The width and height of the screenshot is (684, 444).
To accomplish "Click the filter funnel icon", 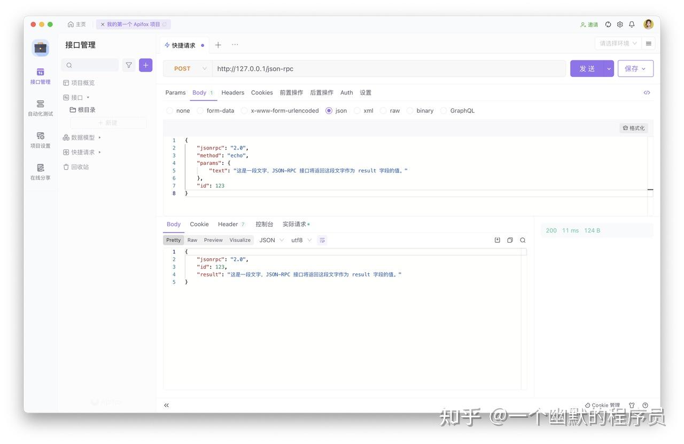I will click(x=129, y=65).
